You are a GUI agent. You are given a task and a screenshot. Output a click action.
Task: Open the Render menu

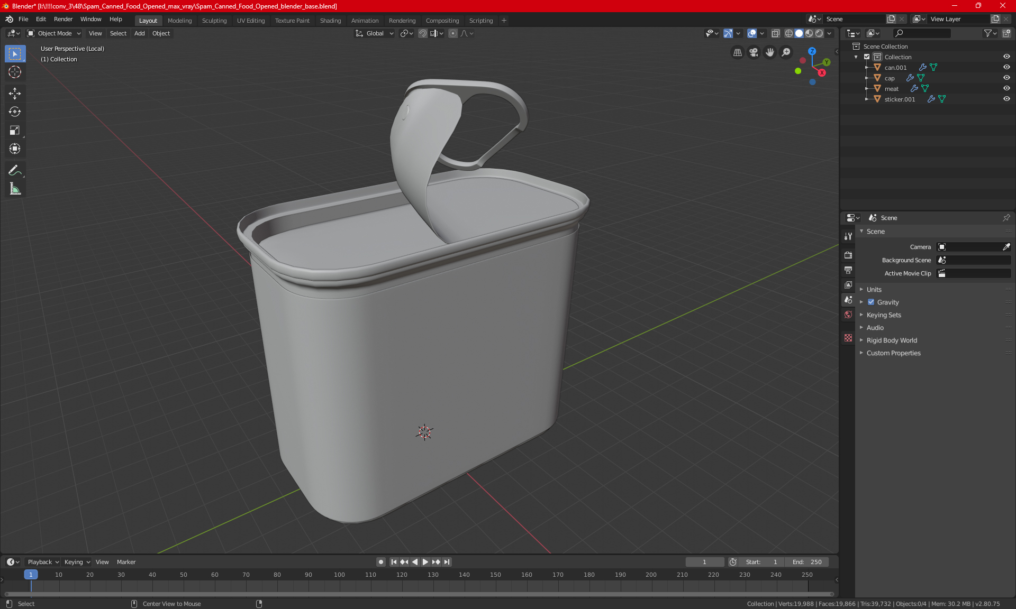[63, 19]
